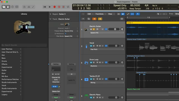The image size is (179, 101).
Task: Click the Drum Loop track pan knob
Action: click(122, 62)
